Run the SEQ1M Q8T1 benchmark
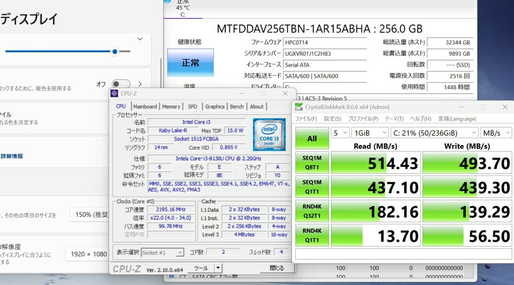Screen dimensions: 514x285 [312, 163]
